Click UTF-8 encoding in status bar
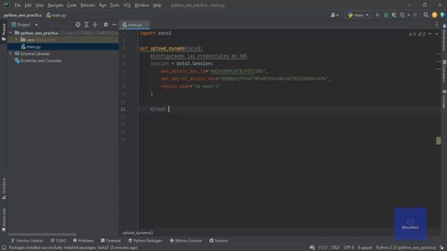Viewport: 447px width, 251px height. point(349,248)
